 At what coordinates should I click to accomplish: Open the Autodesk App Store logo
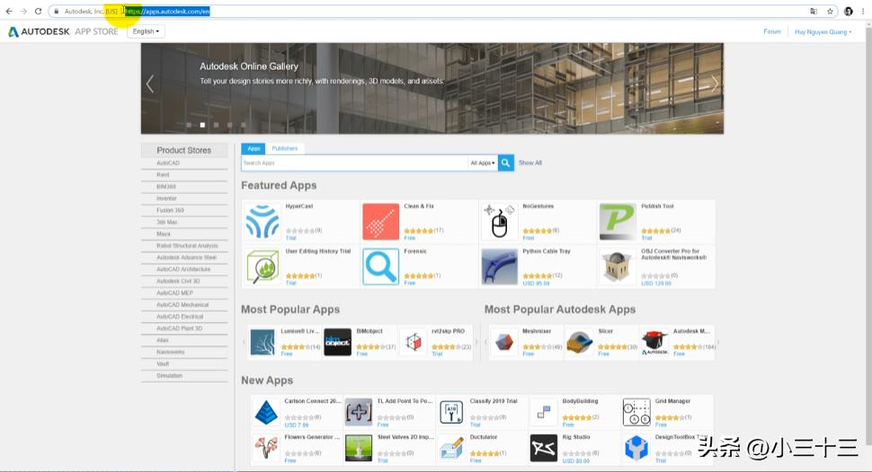pyautogui.click(x=63, y=31)
